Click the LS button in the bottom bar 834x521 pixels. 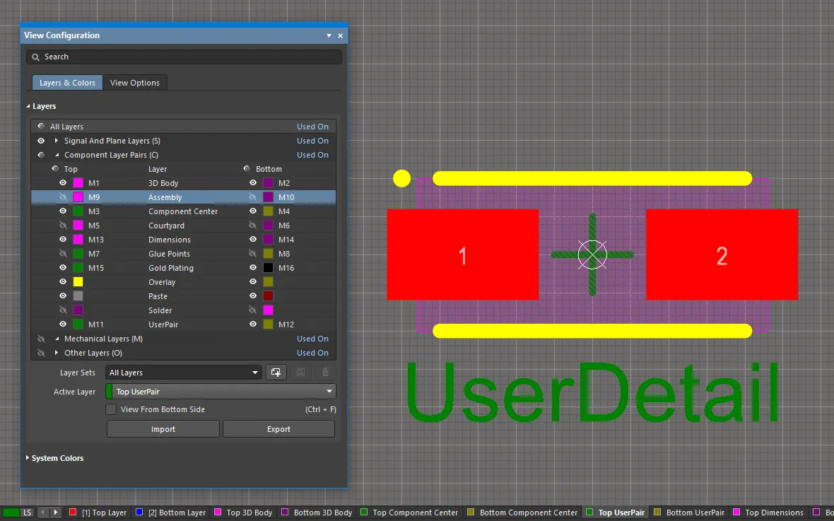[28, 512]
